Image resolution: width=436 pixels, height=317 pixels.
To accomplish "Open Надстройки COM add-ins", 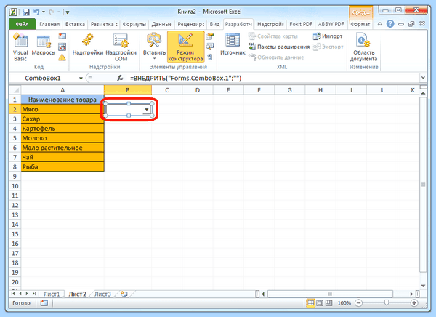I will (121, 47).
